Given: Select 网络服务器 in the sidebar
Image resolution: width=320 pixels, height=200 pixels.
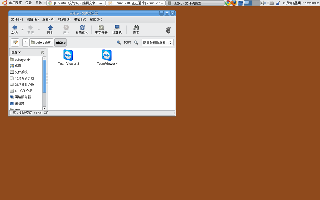Looking at the screenshot, I should 25,97.
